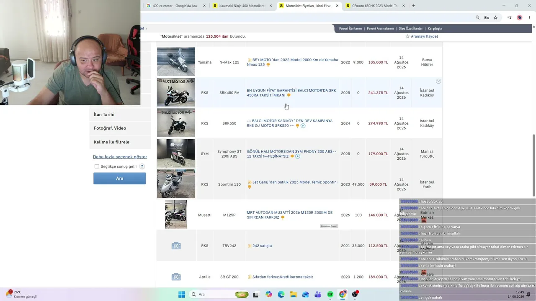Image resolution: width=536 pixels, height=301 pixels.
Task: Open Microsoft Teams from the taskbar
Action: 318,294
